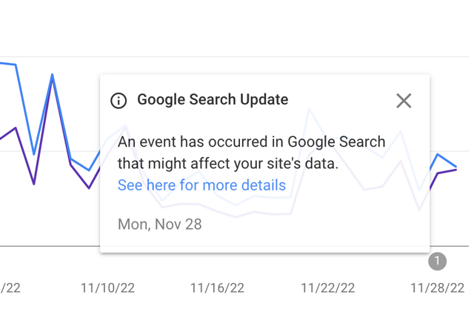Click the blue line's right end past the popup
The height and width of the screenshot is (317, 474).
(455, 167)
